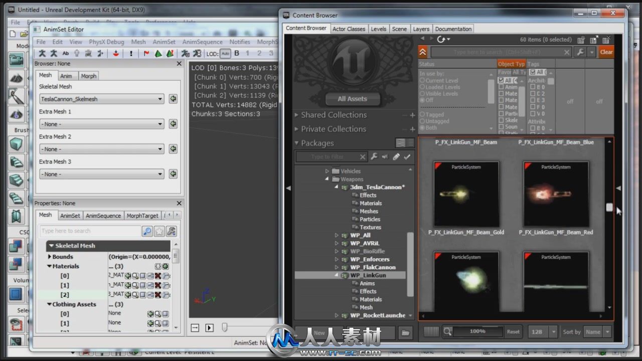Click the orange Clear button
Image resolution: width=642 pixels, height=361 pixels.
pos(606,52)
